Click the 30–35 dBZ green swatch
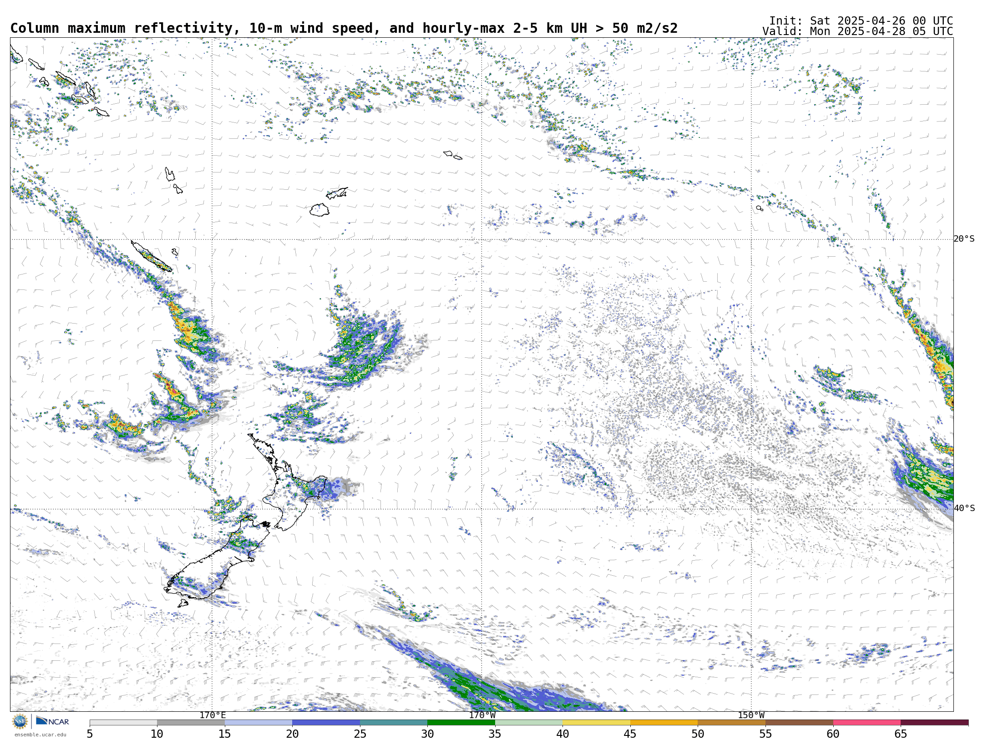 pyautogui.click(x=461, y=723)
